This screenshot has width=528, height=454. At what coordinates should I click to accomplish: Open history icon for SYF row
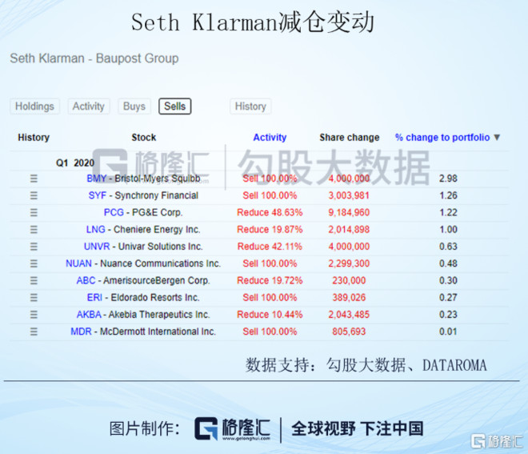34,195
